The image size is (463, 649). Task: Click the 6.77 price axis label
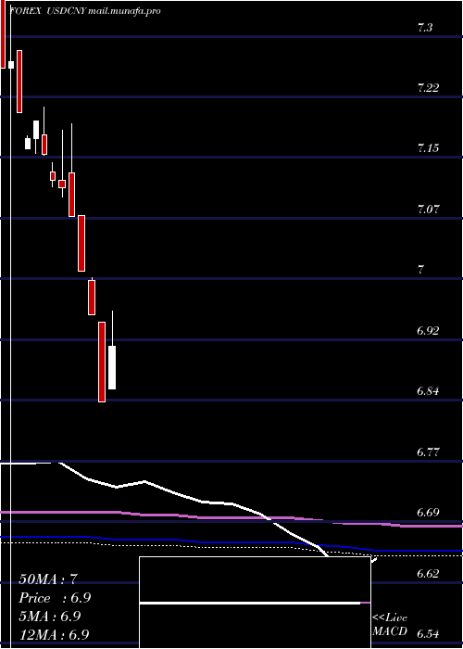tap(428, 452)
